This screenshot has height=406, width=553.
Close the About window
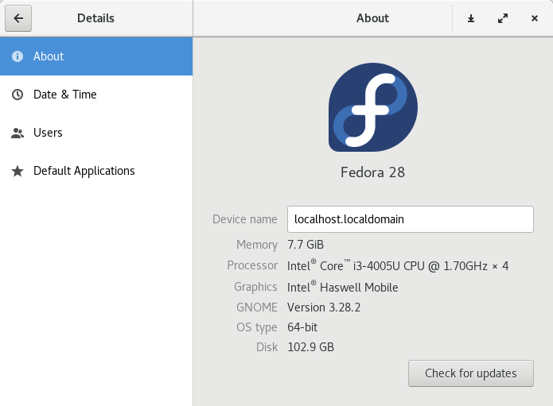click(x=535, y=18)
